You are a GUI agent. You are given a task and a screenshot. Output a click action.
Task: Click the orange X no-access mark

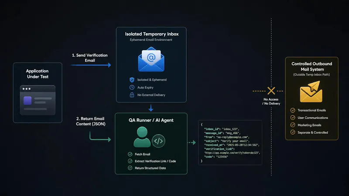pyautogui.click(x=271, y=91)
